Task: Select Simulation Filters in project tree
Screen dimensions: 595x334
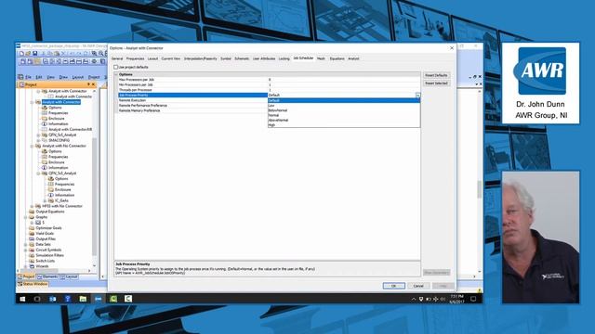Action: coord(49,256)
